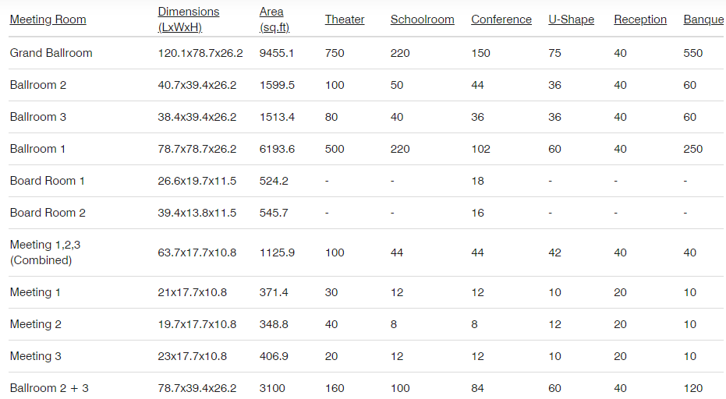
Task: Select the Schoolroom column header
Action: (423, 19)
